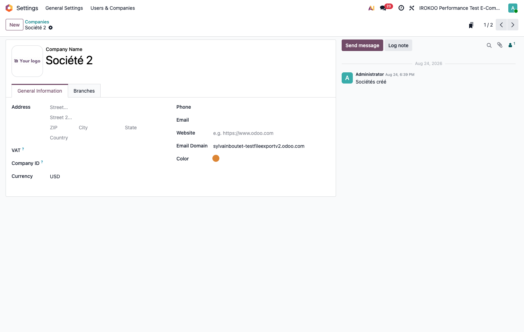Click the Email input field

[271, 120]
